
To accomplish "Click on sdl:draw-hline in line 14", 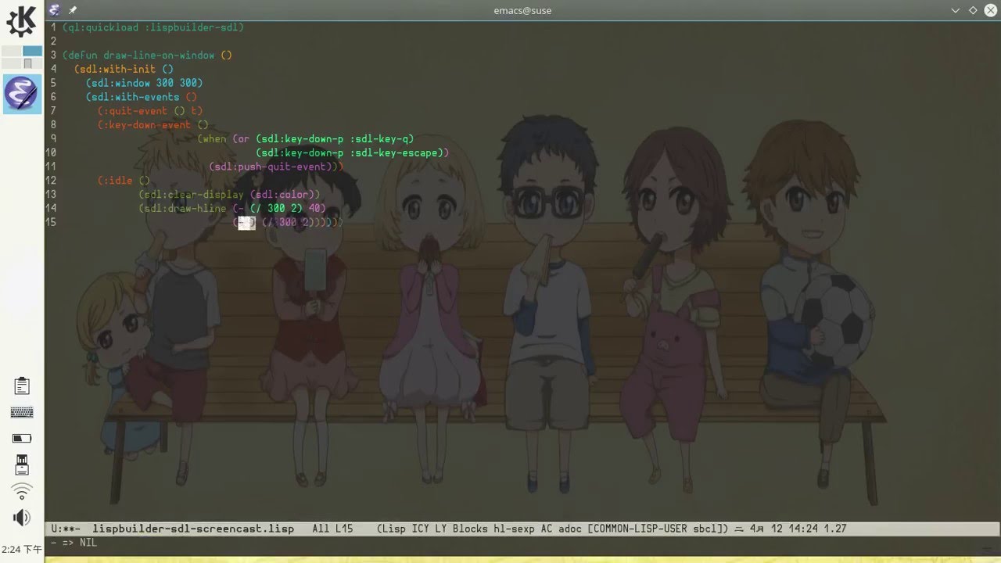I will click(x=185, y=208).
